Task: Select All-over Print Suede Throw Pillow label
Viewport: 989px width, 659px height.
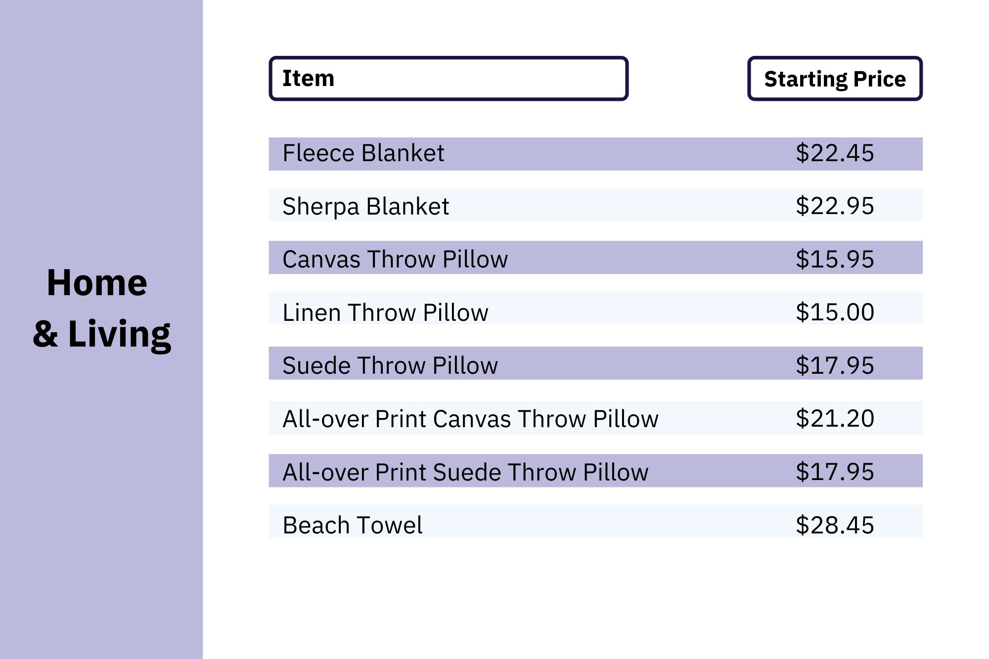Action: point(465,472)
